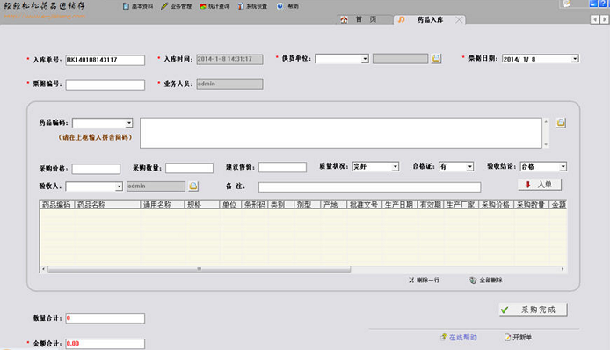This screenshot has width=610, height=350.
Task: Expand 验收结论 dropdown showing 合格
Action: click(x=563, y=166)
